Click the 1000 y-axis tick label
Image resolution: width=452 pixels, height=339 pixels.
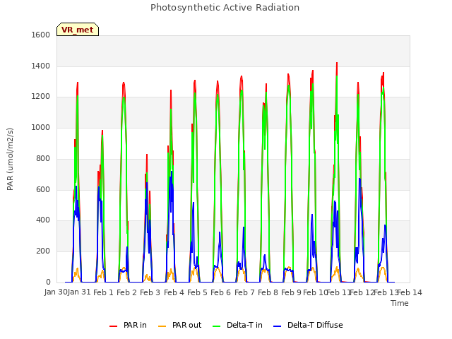coord(41,127)
